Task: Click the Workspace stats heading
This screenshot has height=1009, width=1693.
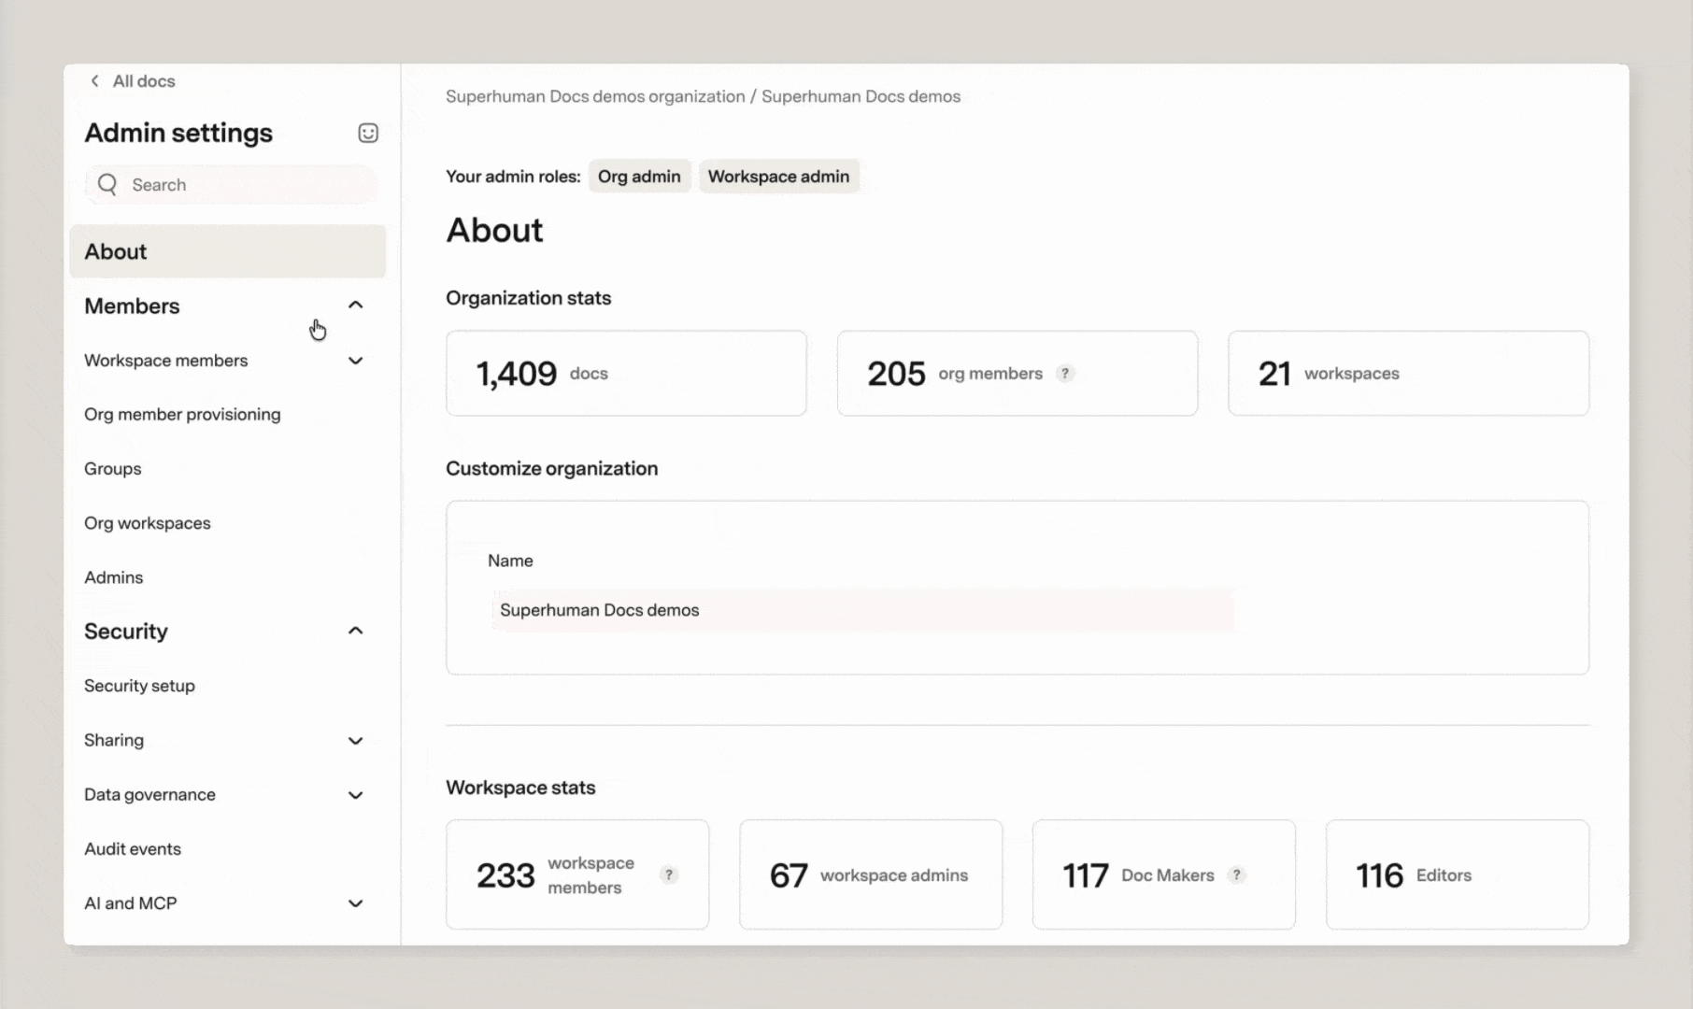Action: pos(520,788)
